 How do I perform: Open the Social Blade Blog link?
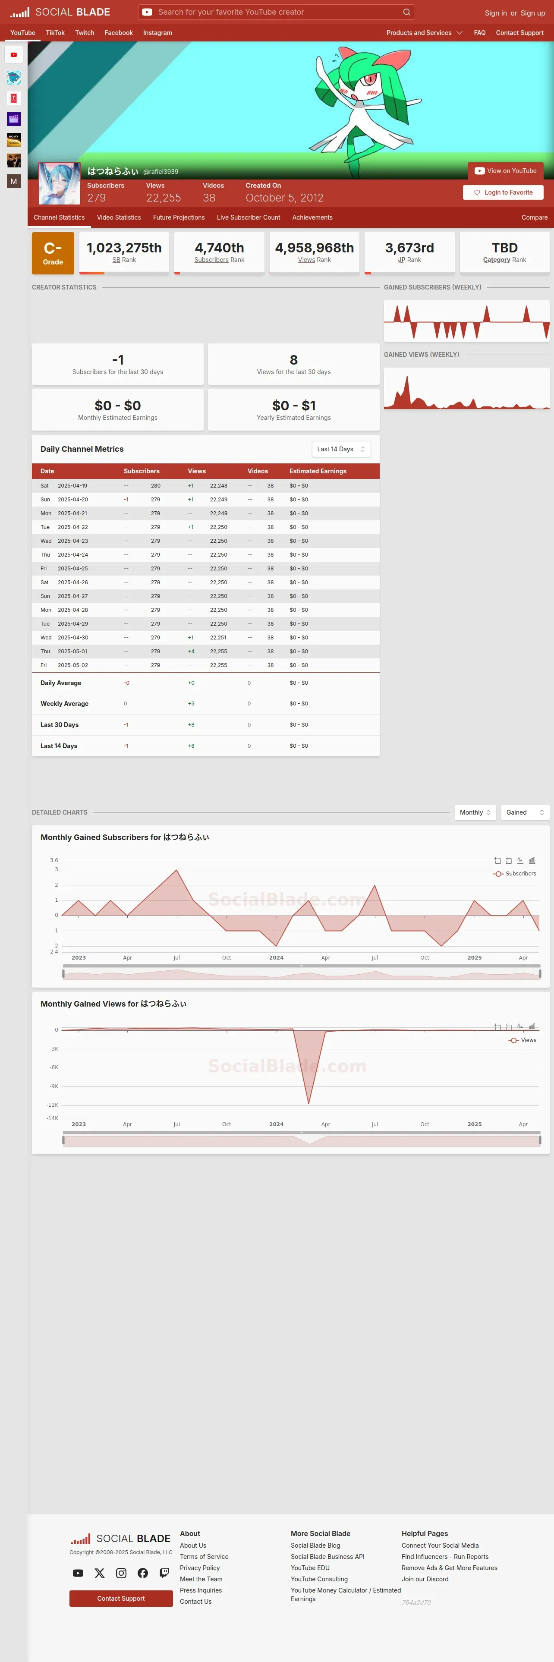(x=315, y=1545)
